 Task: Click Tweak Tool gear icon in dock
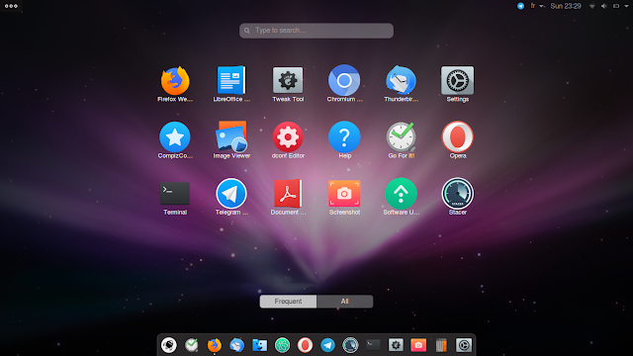[396, 345]
